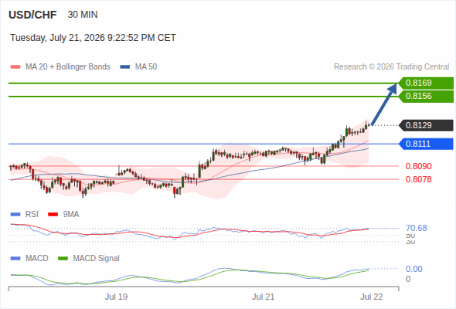Click the 0.8111 blue pivot tag

(426, 144)
